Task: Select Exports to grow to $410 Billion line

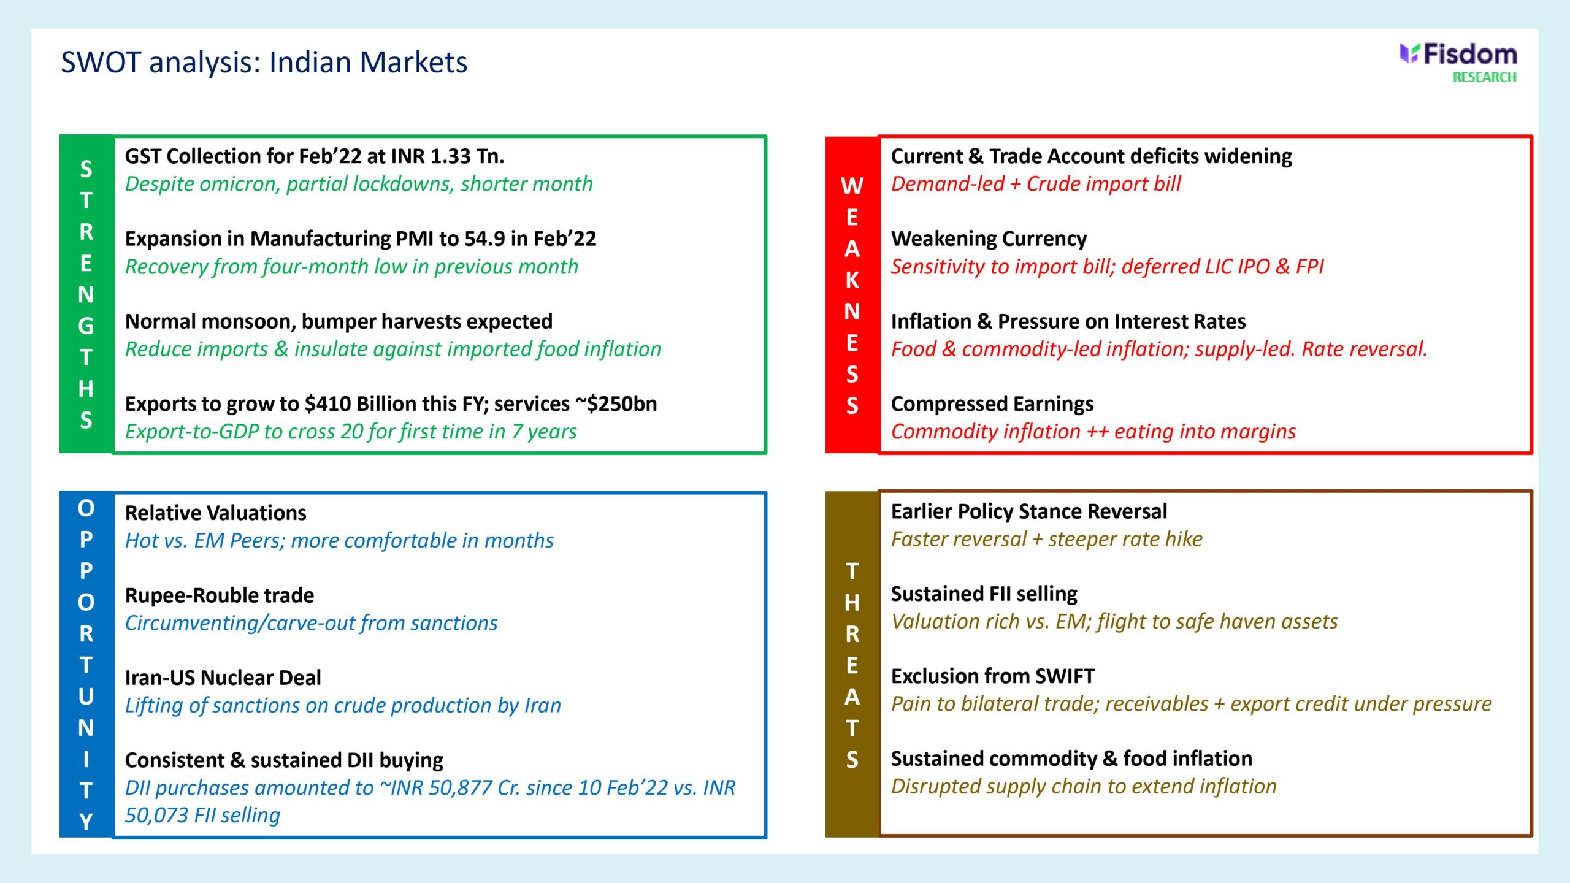Action: point(391,404)
